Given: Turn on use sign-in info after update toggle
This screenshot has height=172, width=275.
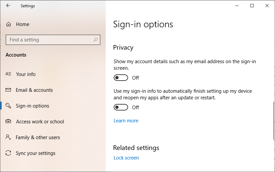Looking at the screenshot, I should click(121, 108).
